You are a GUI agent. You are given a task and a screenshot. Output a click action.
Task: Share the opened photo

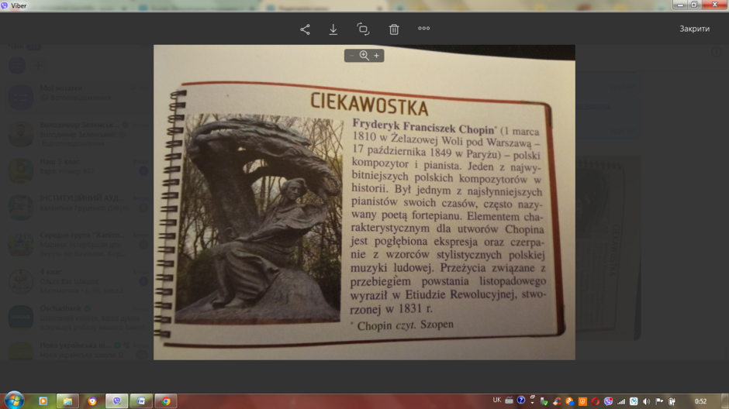click(305, 29)
